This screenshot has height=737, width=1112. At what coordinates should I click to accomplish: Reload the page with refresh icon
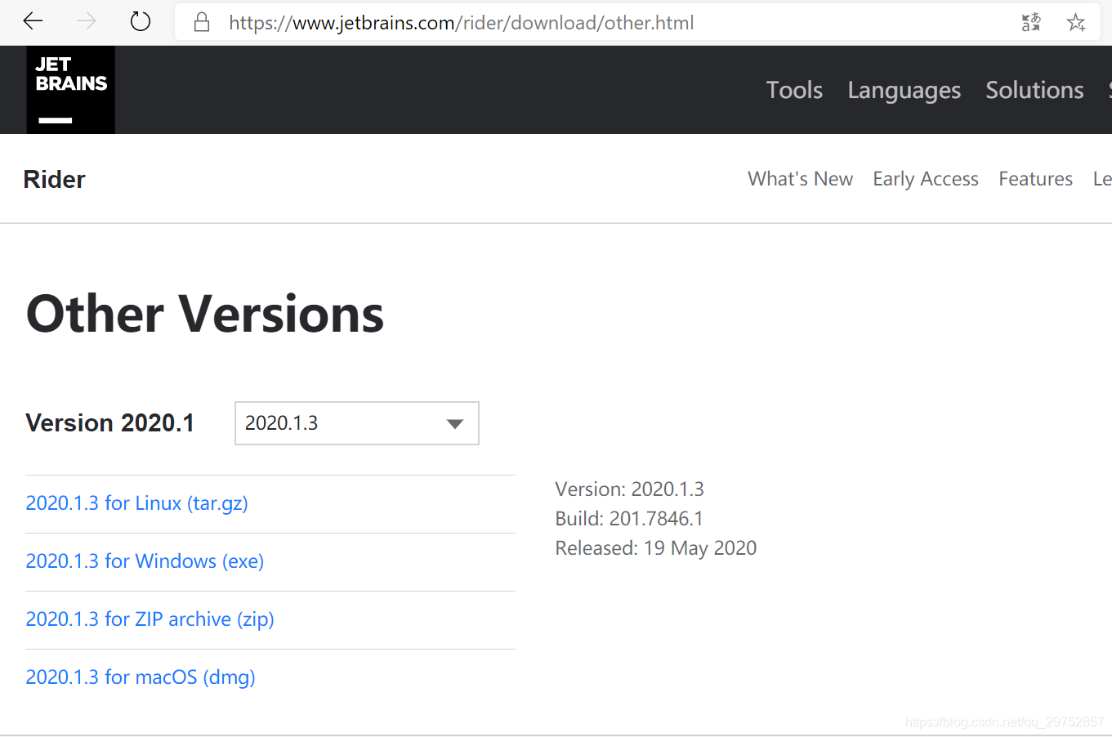pyautogui.click(x=141, y=21)
